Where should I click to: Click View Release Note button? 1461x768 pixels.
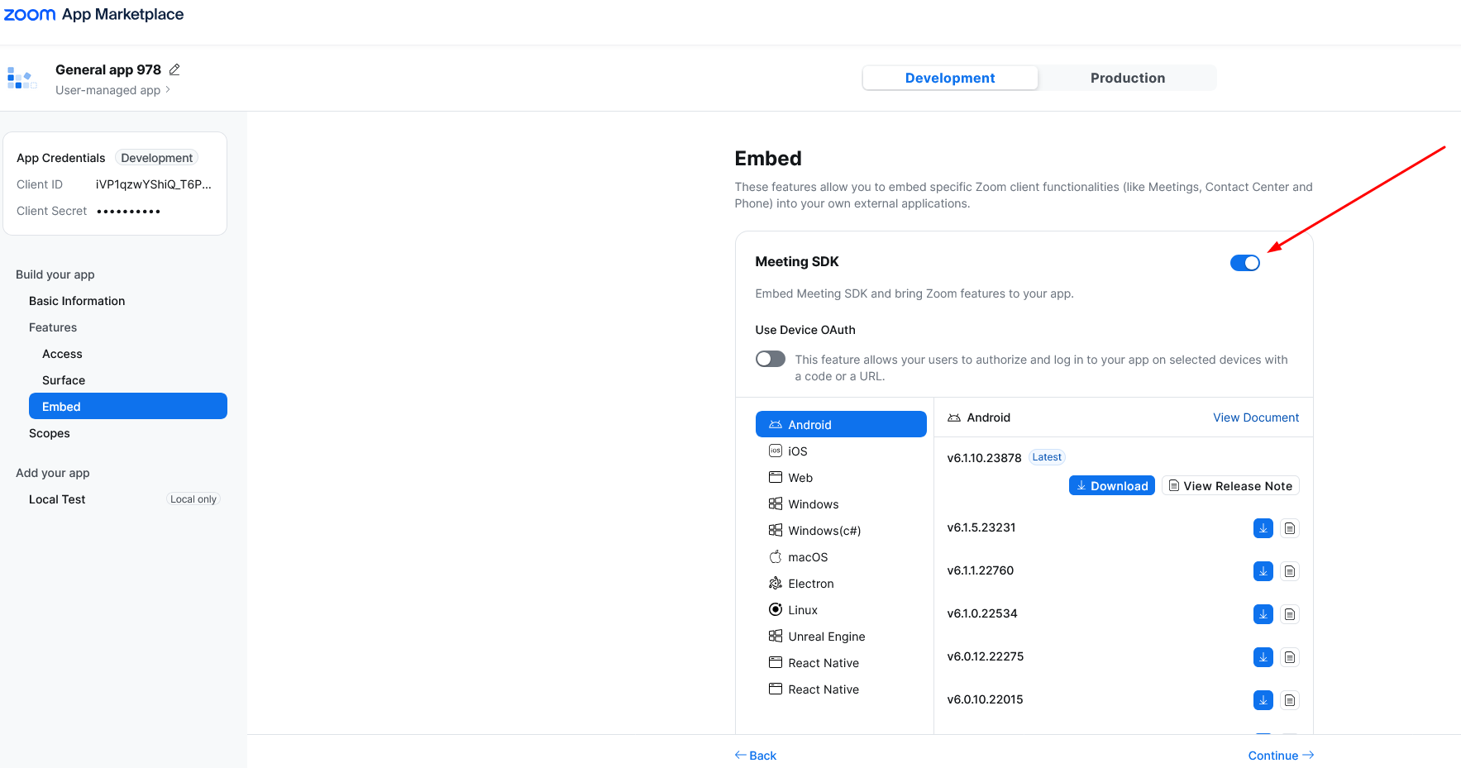(1230, 485)
